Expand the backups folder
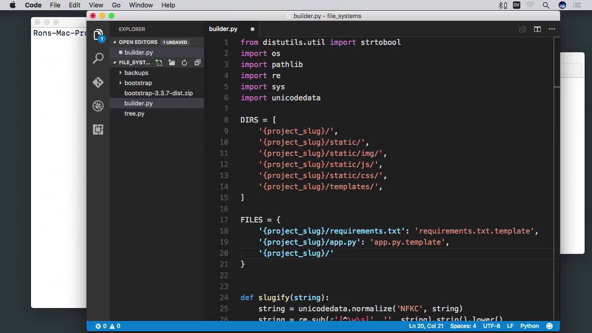The image size is (592, 333). (136, 73)
